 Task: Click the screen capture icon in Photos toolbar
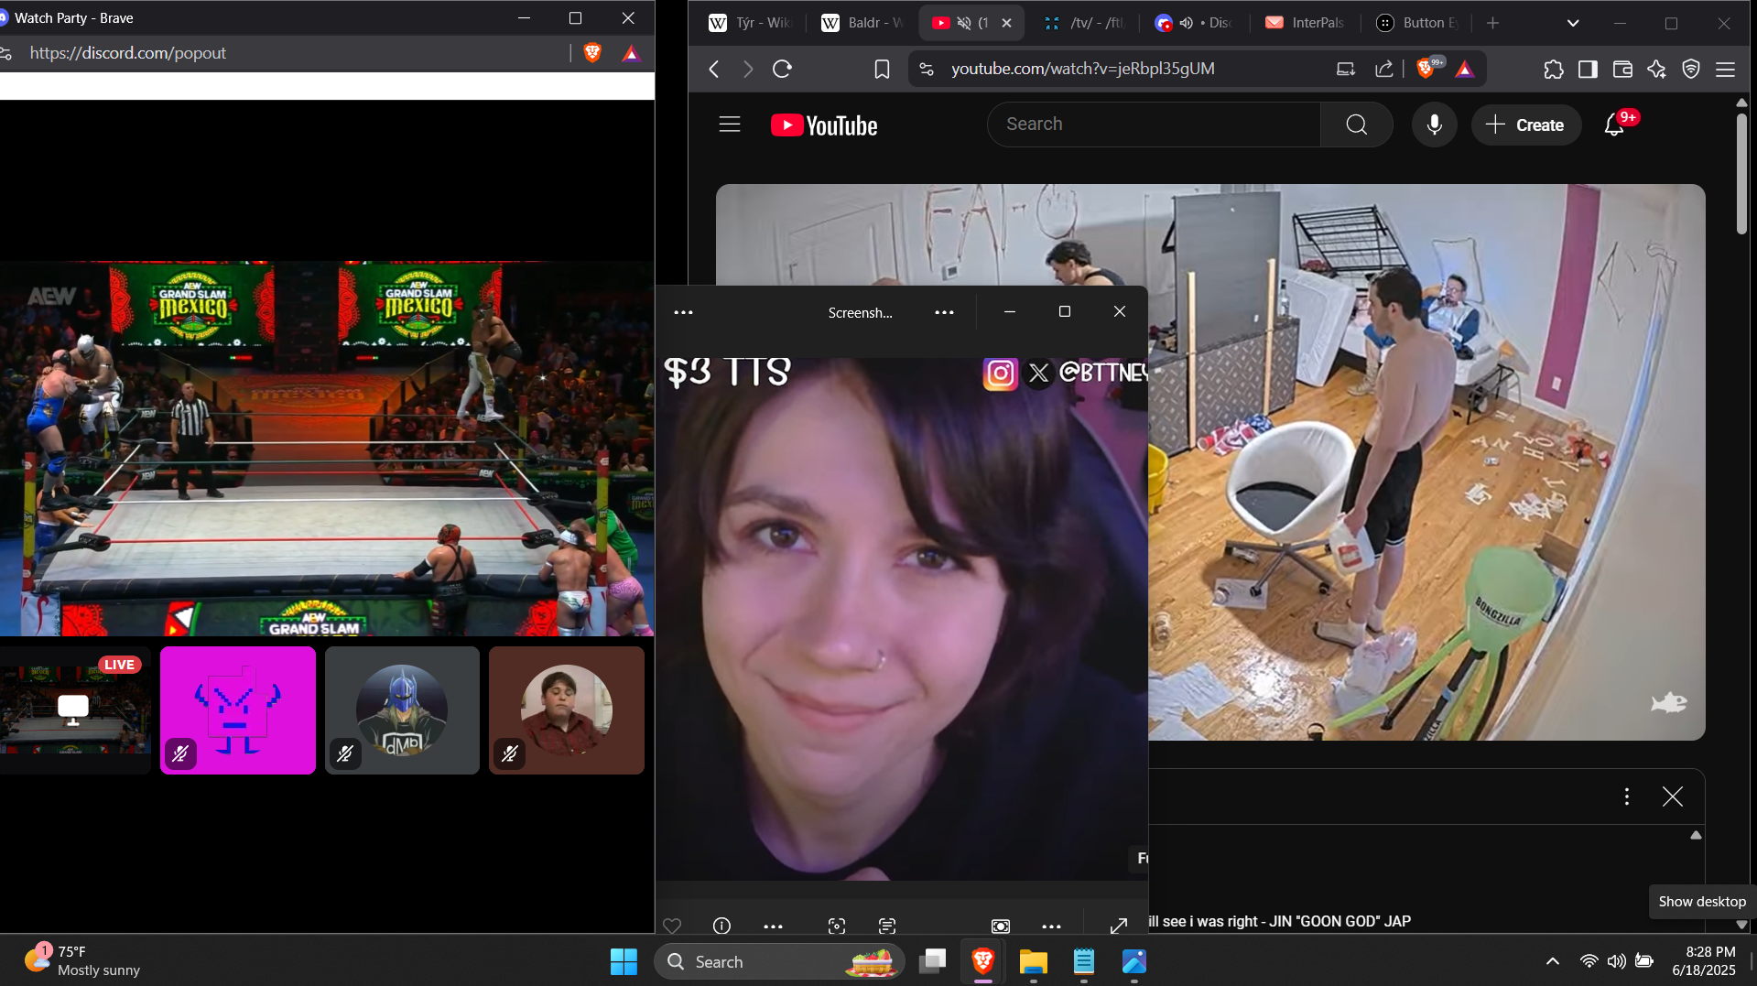tap(1001, 926)
